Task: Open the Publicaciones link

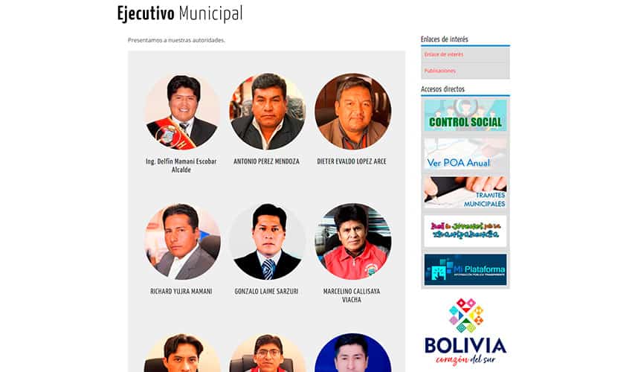Action: coord(439,71)
